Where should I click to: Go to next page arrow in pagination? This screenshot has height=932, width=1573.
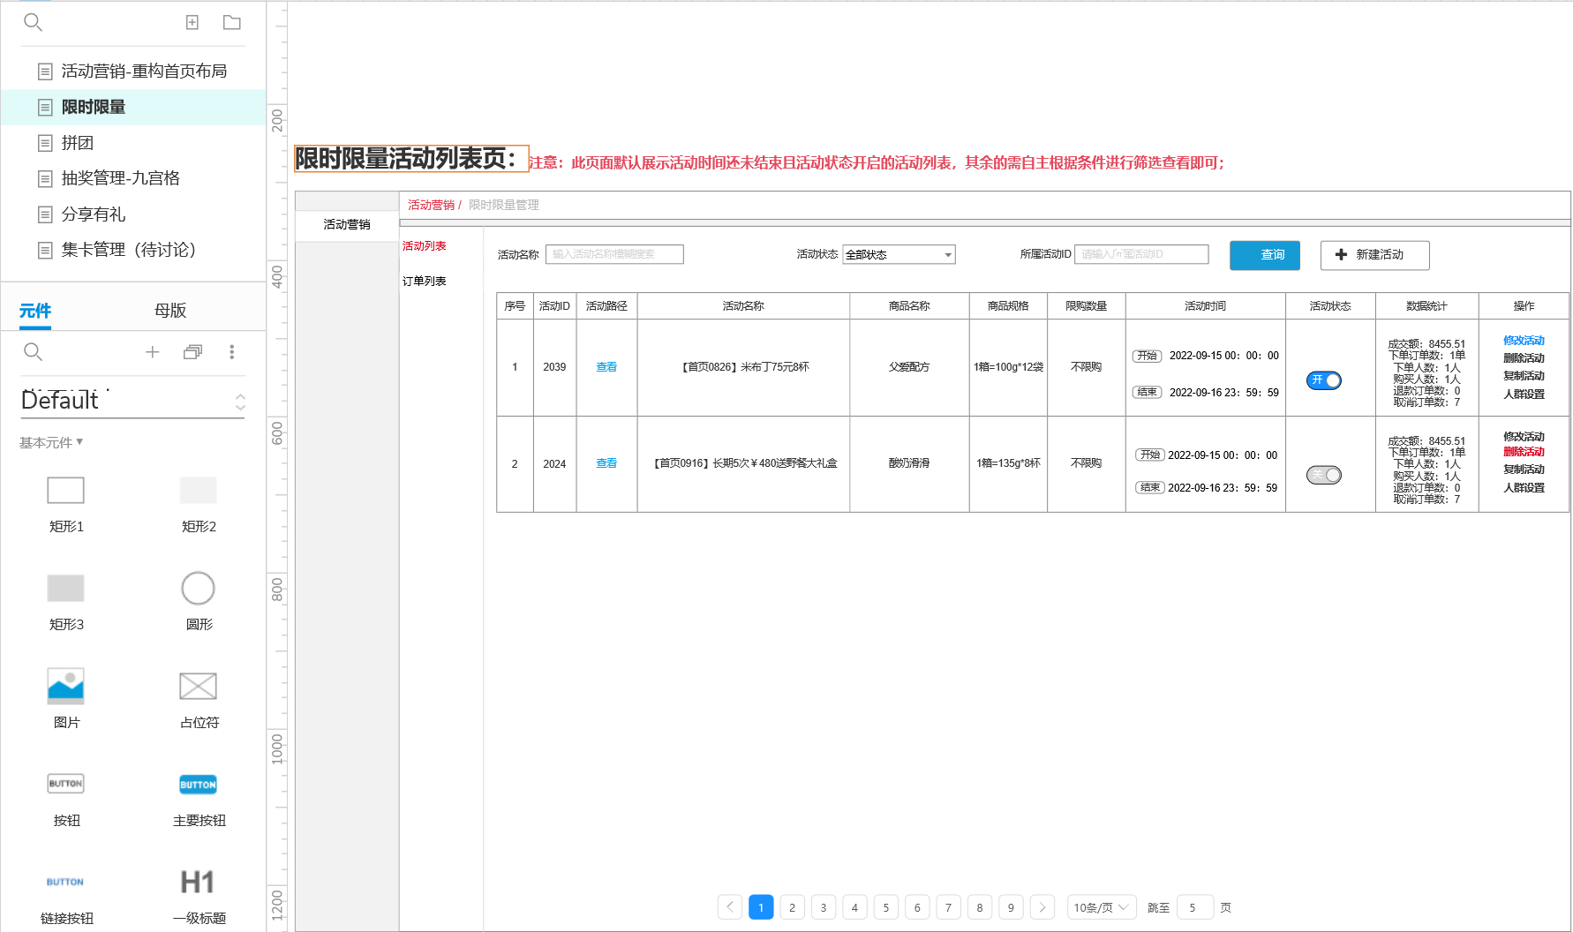pyautogui.click(x=1042, y=907)
